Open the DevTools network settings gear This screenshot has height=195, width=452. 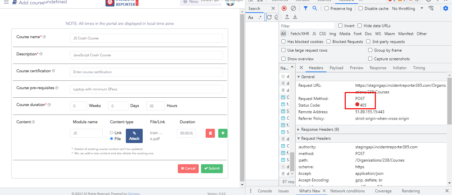pos(446,9)
